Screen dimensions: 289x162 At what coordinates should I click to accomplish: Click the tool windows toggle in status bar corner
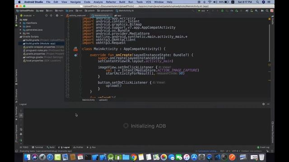(17, 151)
